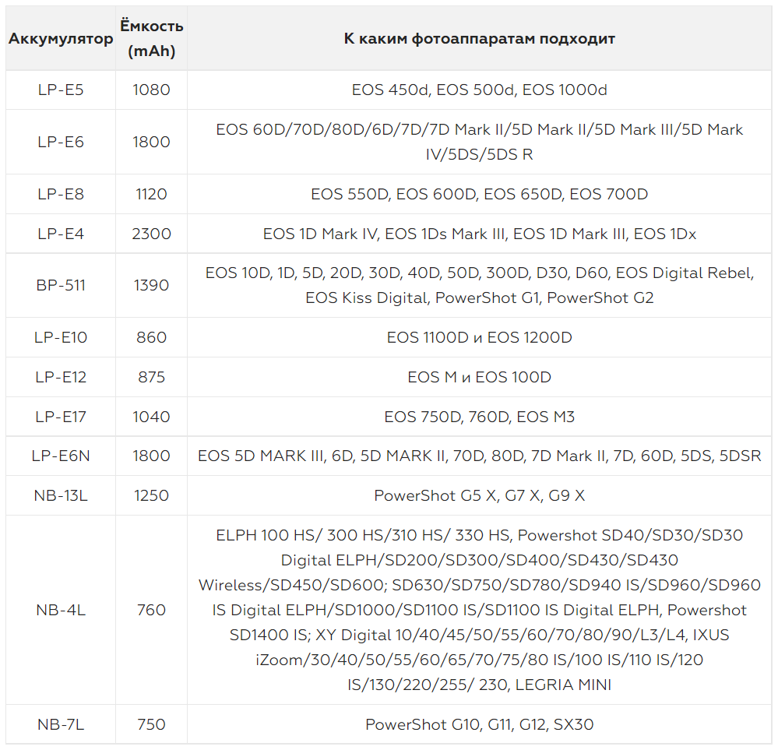Click the 860 capacity value
Screen dimensions: 778x750
point(151,337)
